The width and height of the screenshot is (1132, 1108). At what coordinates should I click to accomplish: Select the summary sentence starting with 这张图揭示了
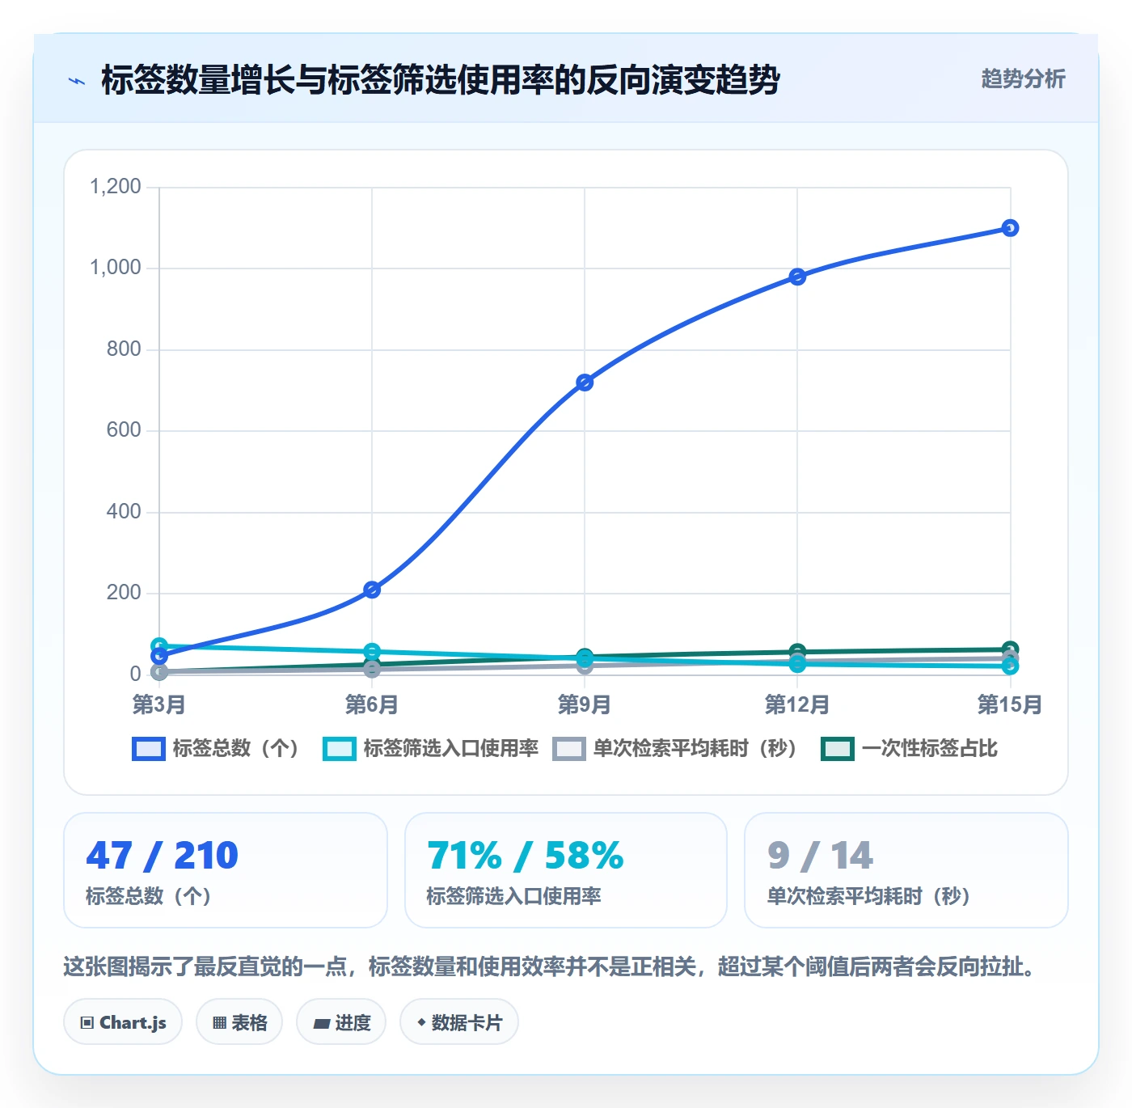[x=550, y=966]
